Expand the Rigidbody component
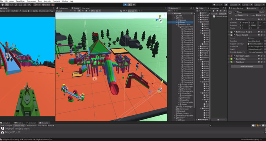This screenshot has width=266, height=141. pyautogui.click(x=229, y=62)
